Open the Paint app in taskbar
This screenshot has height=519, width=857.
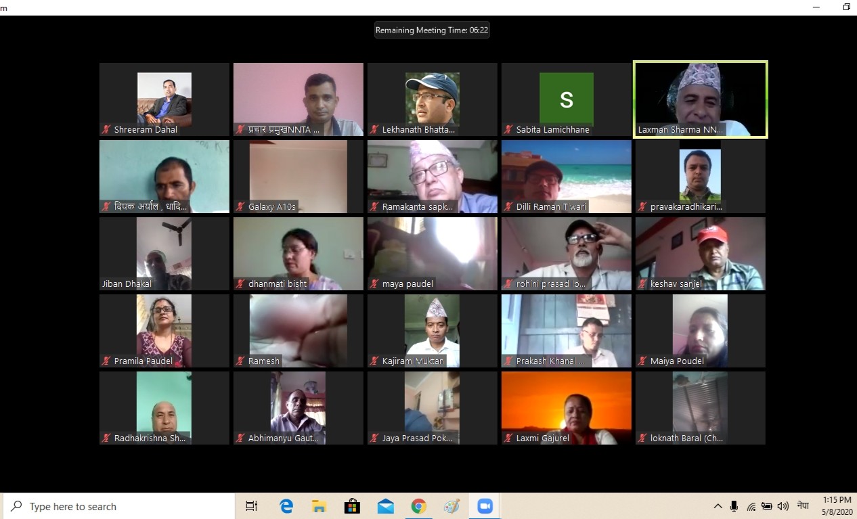coord(452,506)
